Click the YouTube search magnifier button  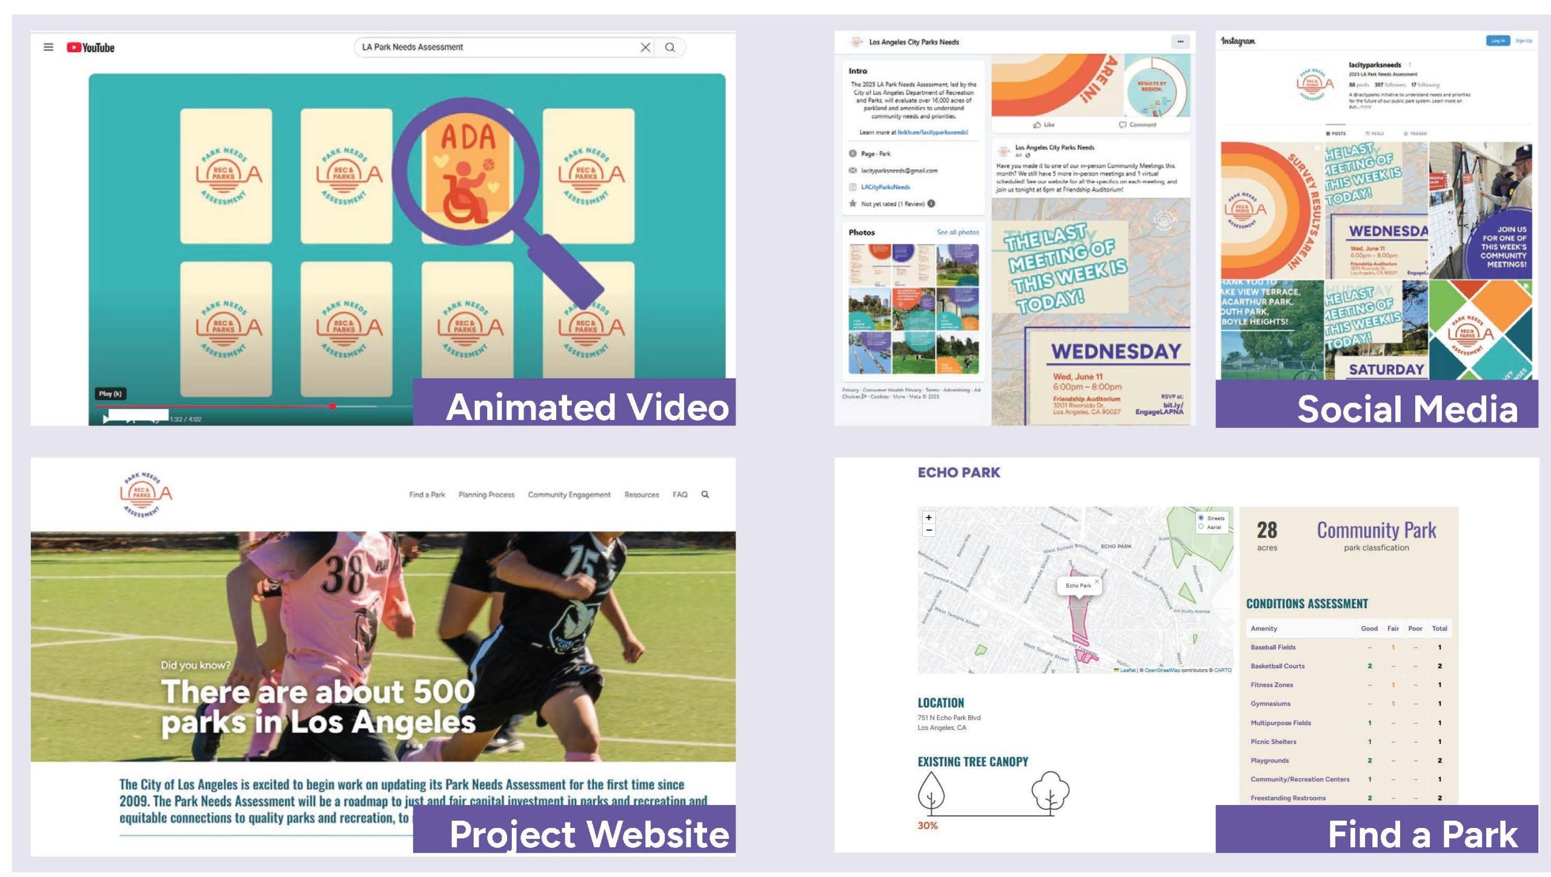[x=669, y=47]
